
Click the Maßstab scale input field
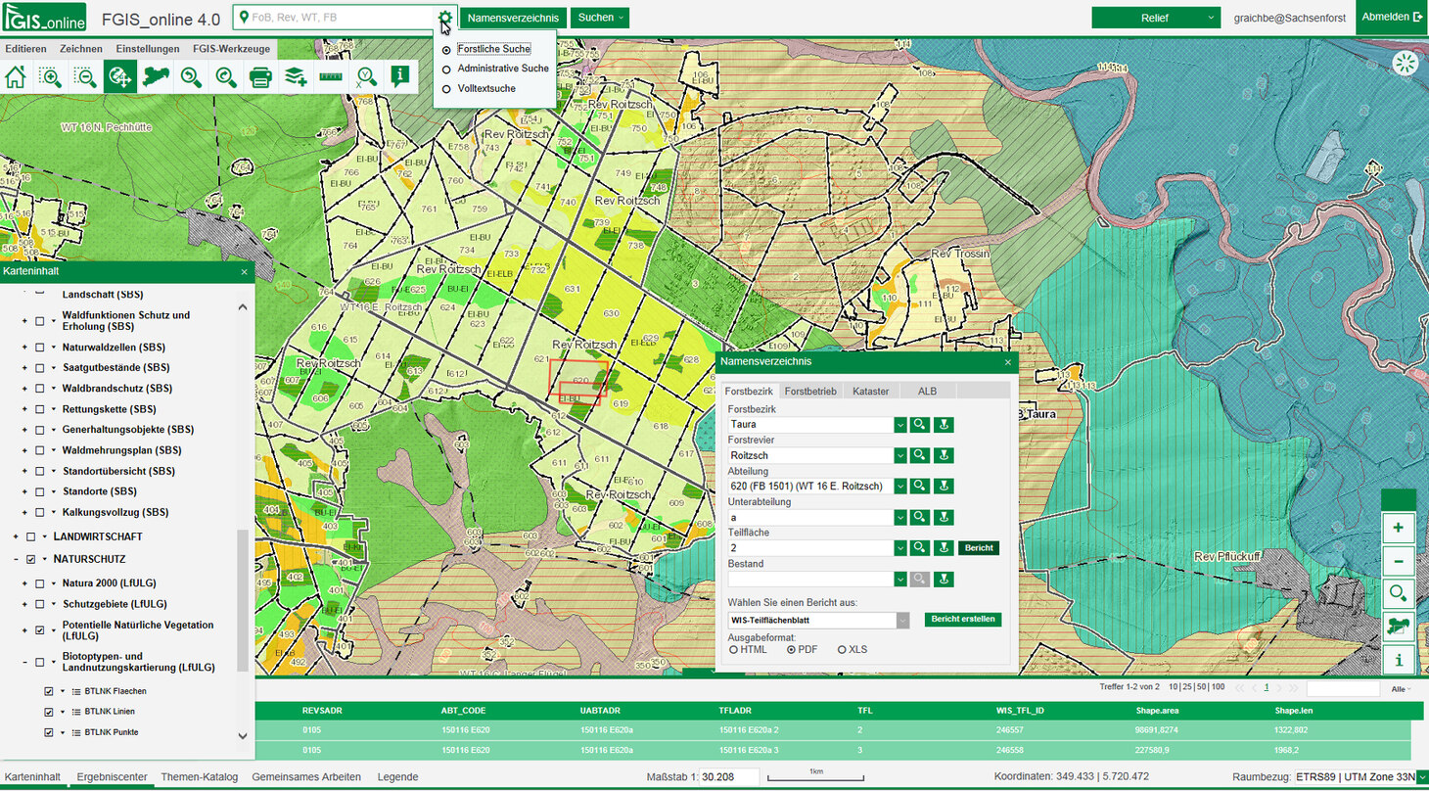click(x=730, y=776)
